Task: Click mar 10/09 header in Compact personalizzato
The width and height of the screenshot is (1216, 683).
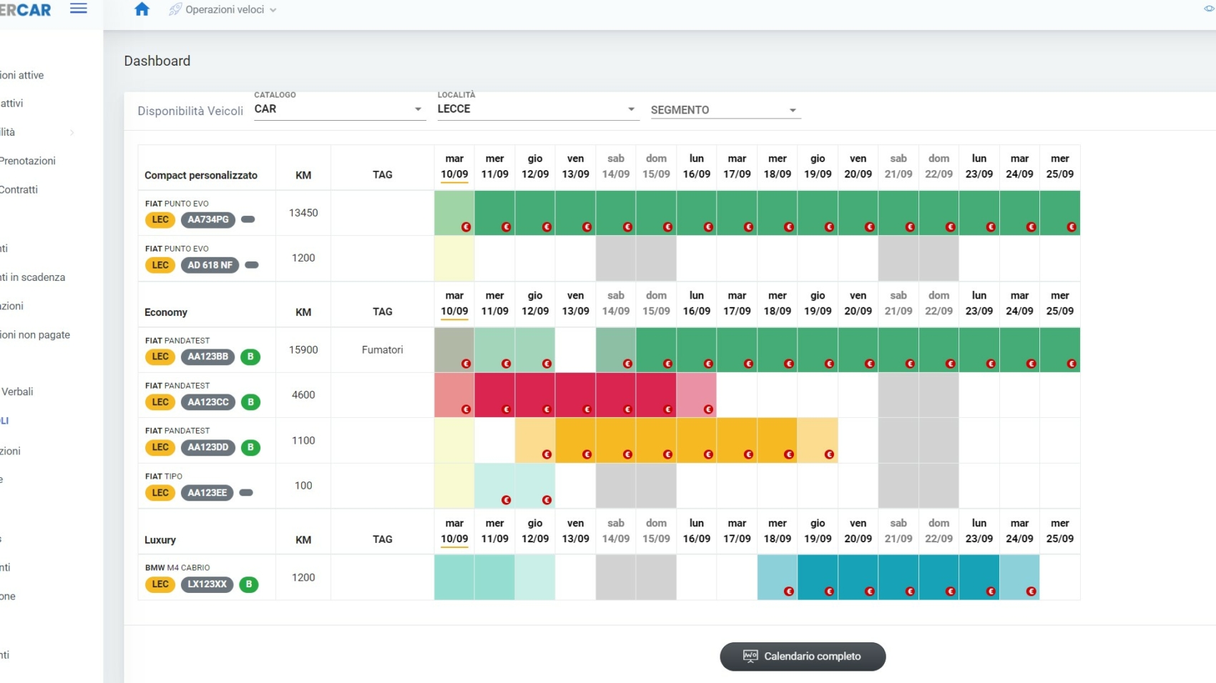Action: [454, 166]
